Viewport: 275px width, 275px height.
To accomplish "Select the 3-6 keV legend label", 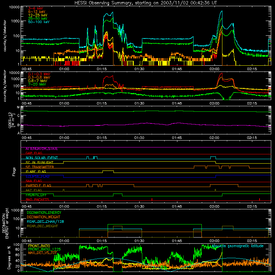I will 36,8.
